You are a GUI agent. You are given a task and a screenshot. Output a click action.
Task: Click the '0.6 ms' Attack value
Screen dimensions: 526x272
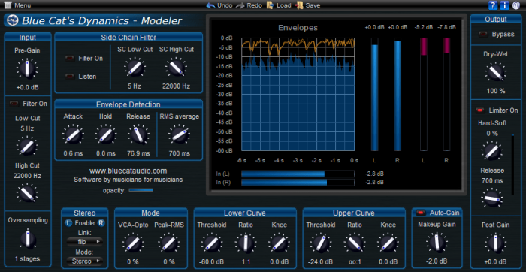[x=73, y=153]
